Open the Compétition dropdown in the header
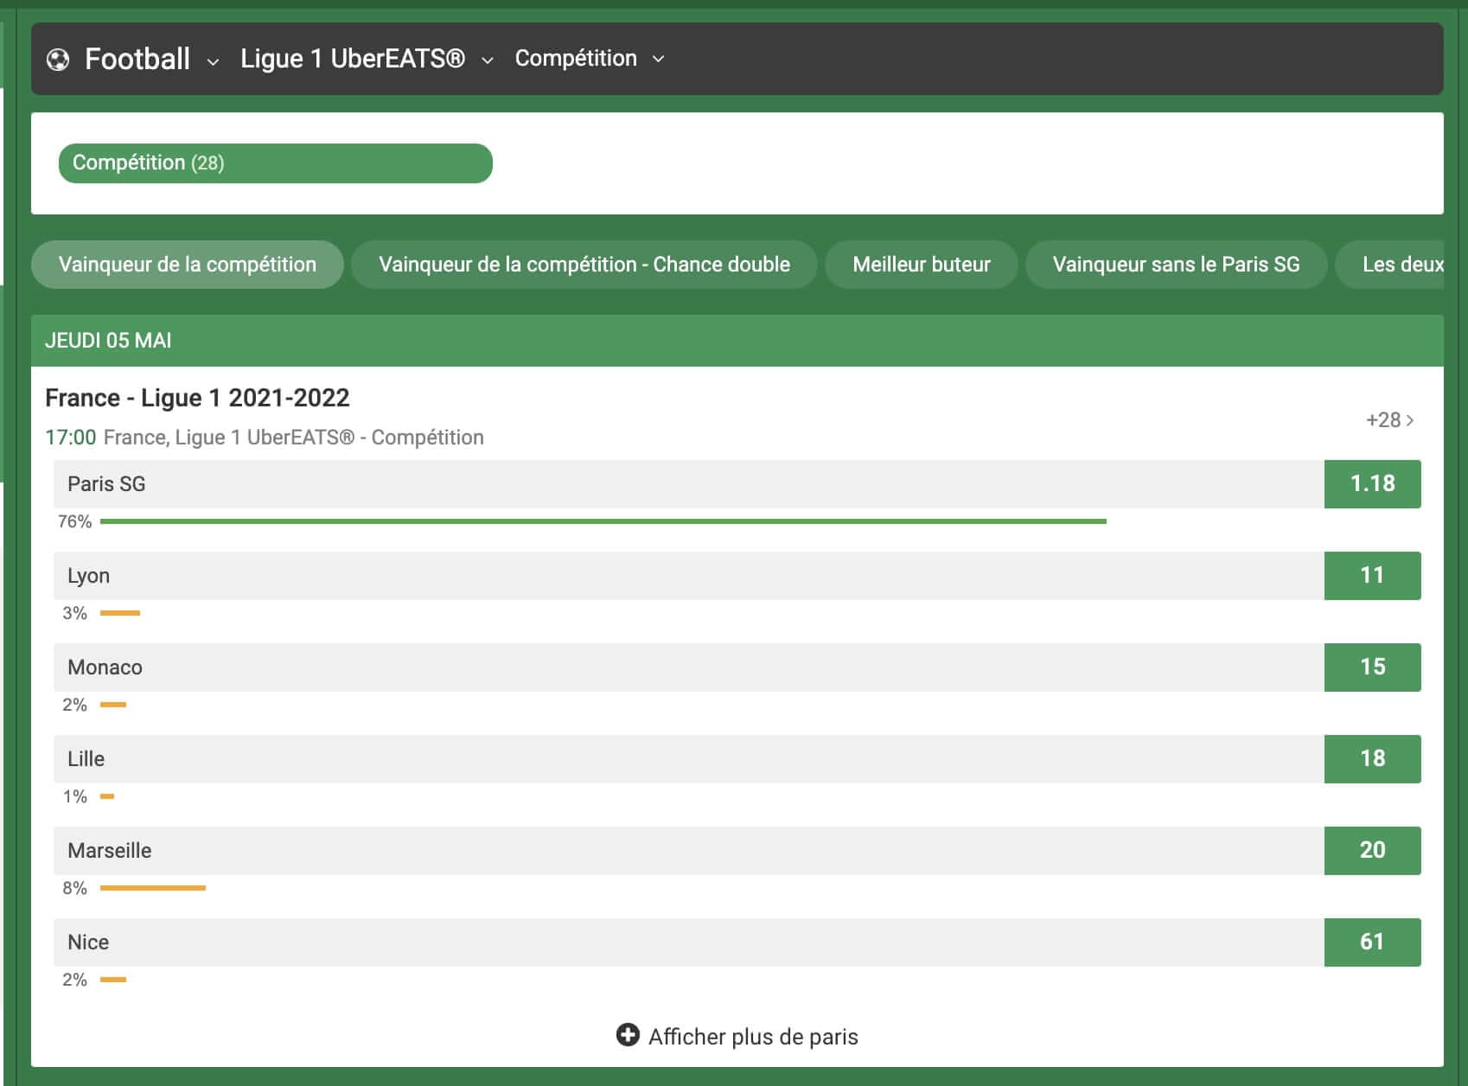Screen dimensions: 1468x1086 click(590, 59)
